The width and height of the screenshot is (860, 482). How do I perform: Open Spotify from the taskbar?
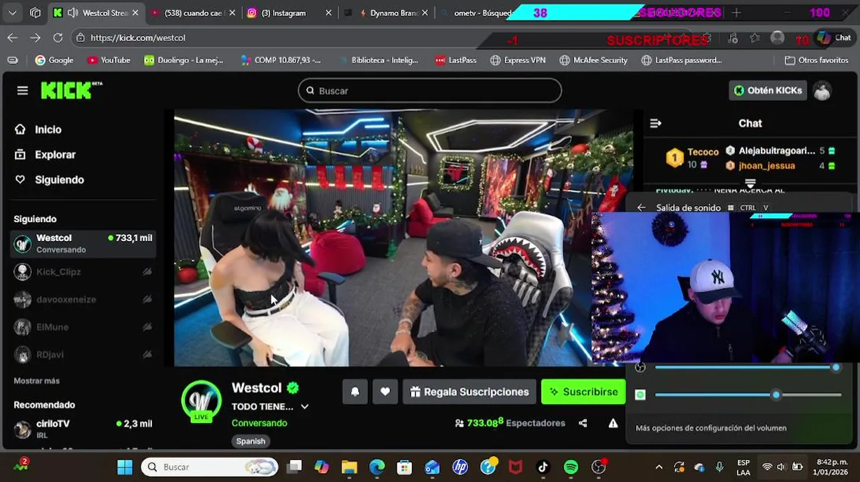pyautogui.click(x=571, y=467)
